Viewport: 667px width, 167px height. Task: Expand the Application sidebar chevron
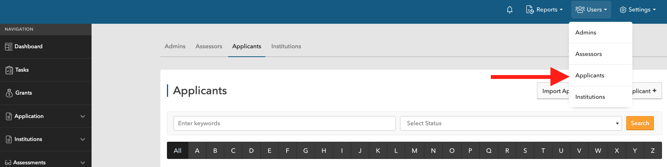(x=83, y=116)
